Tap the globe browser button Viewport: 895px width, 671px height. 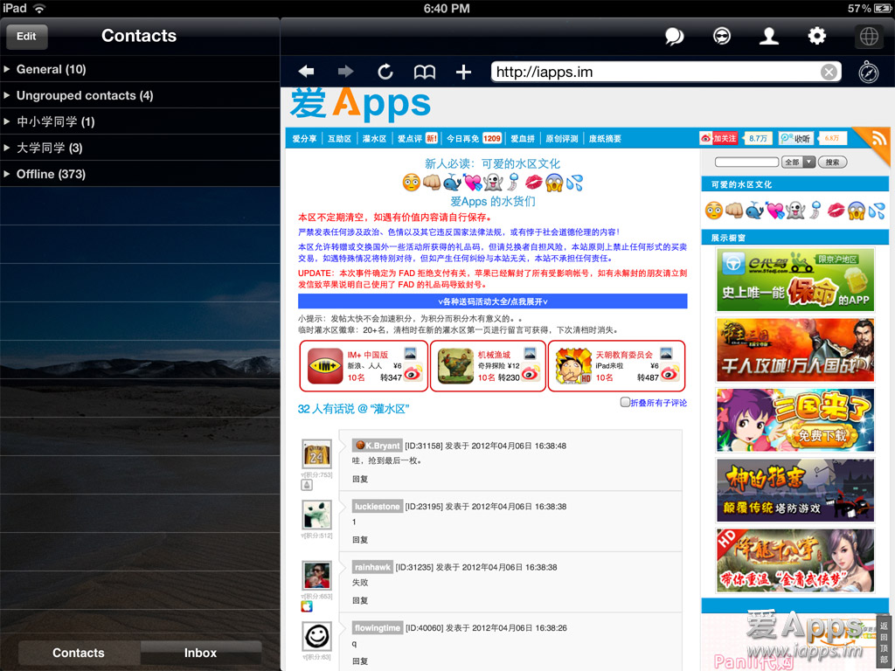tap(869, 37)
